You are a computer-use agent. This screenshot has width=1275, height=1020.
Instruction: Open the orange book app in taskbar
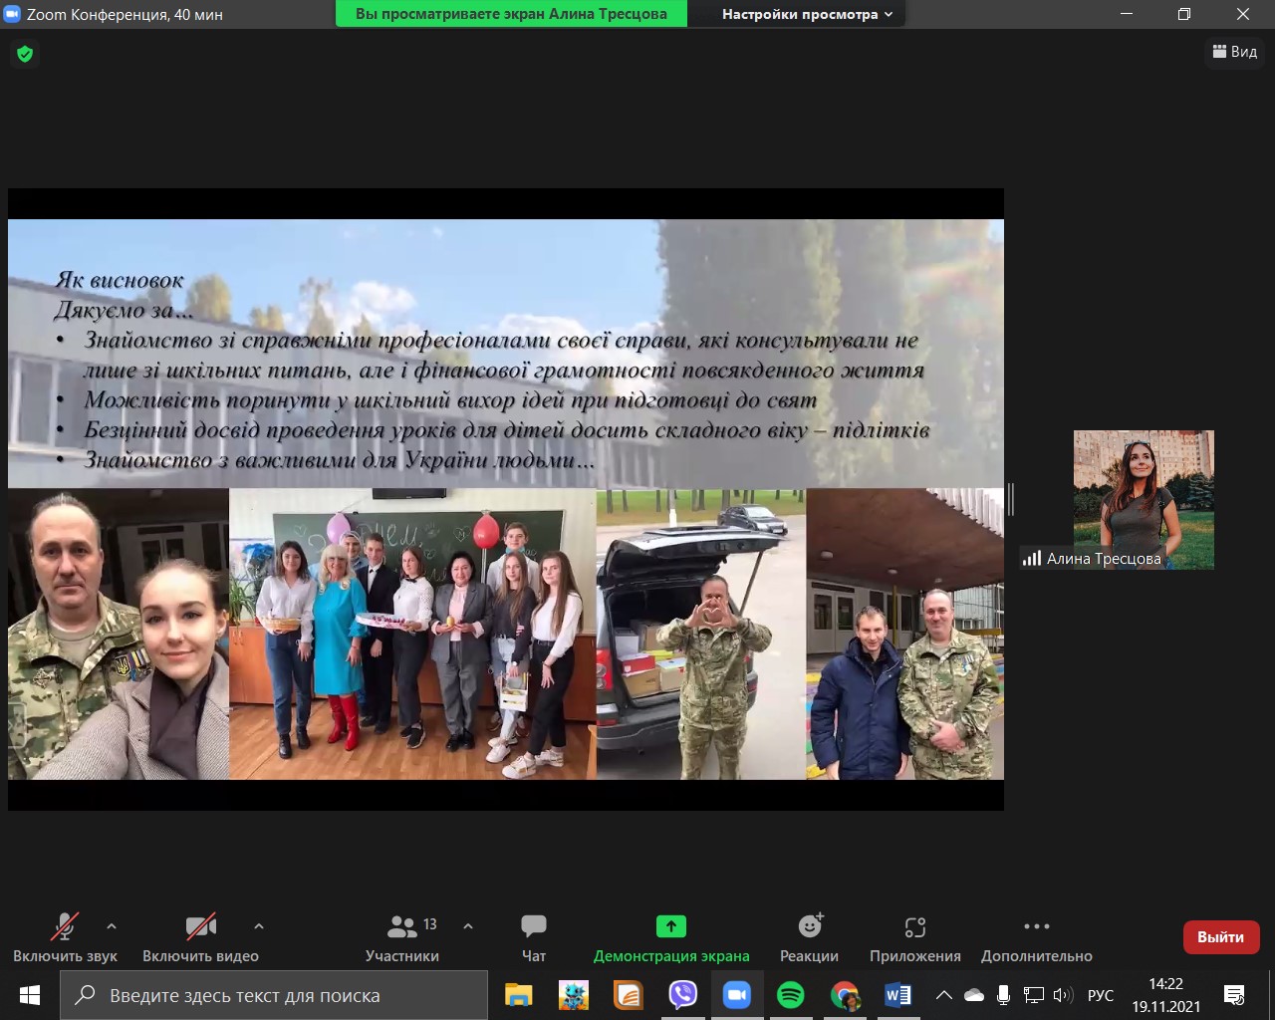pyautogui.click(x=628, y=995)
